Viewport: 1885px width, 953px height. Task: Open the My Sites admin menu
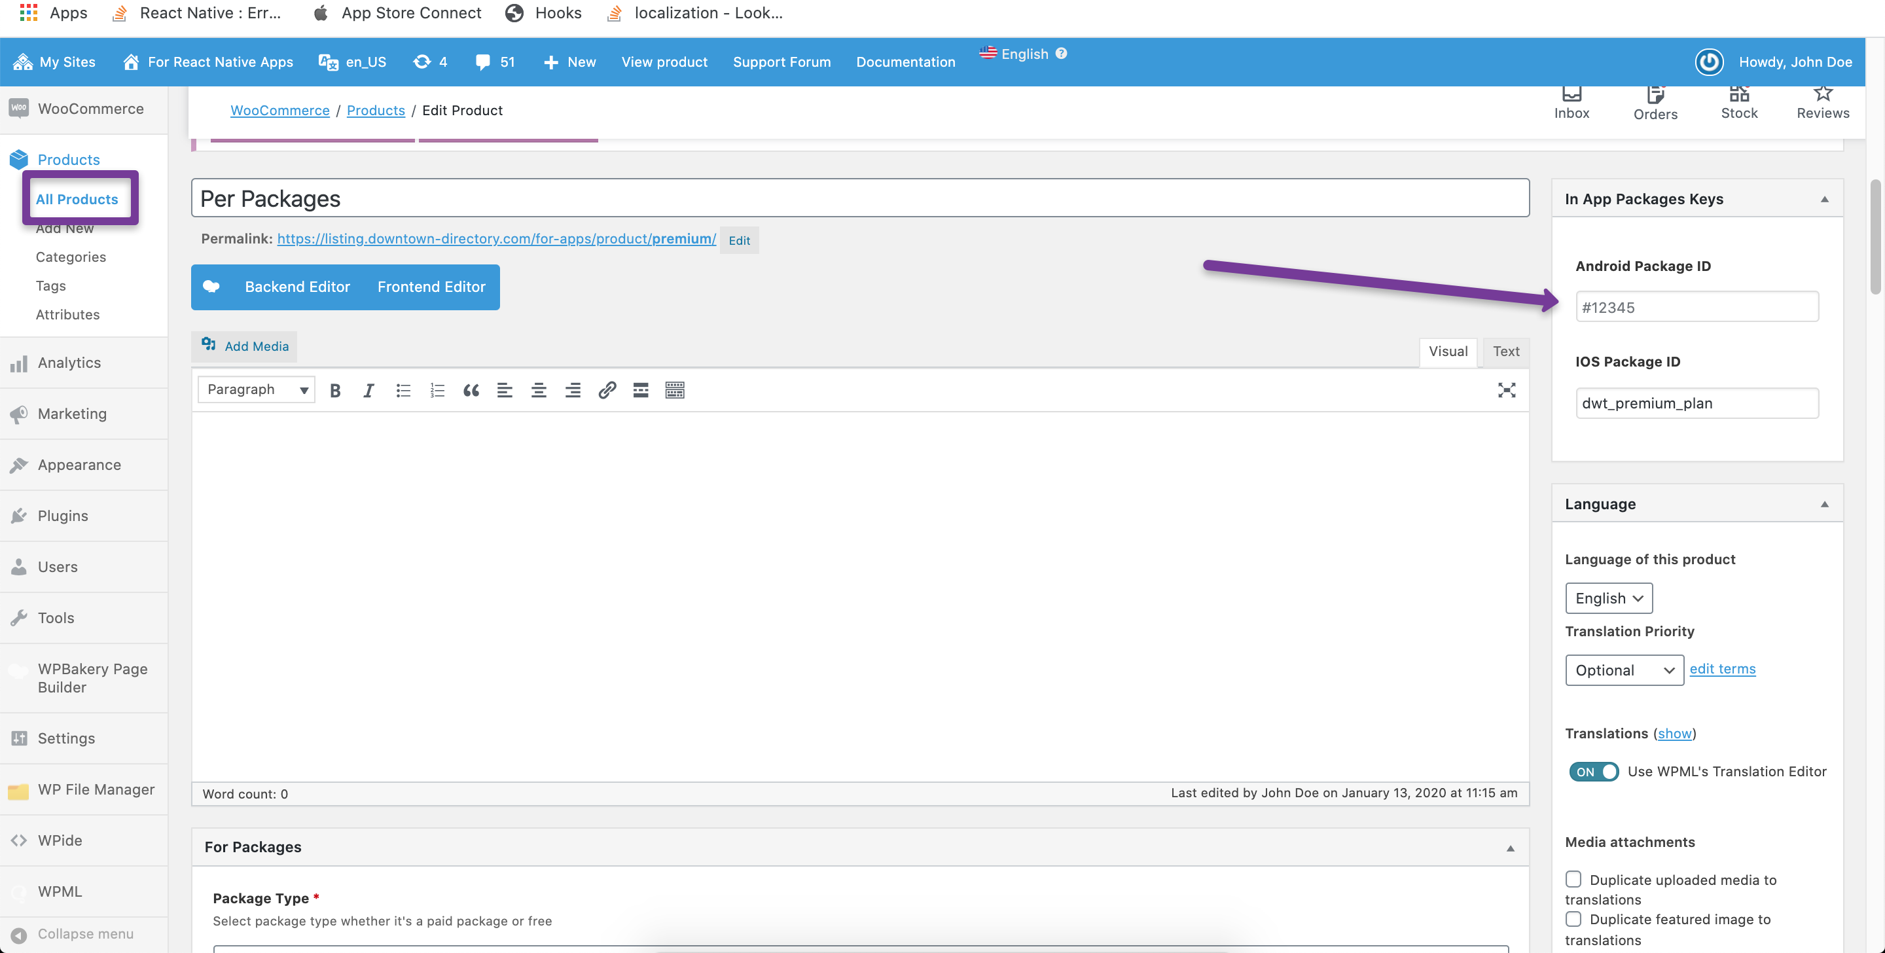(x=54, y=62)
